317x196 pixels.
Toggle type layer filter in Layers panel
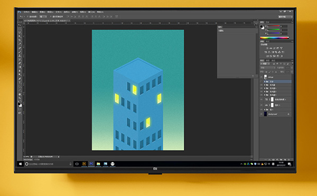tap(281, 64)
